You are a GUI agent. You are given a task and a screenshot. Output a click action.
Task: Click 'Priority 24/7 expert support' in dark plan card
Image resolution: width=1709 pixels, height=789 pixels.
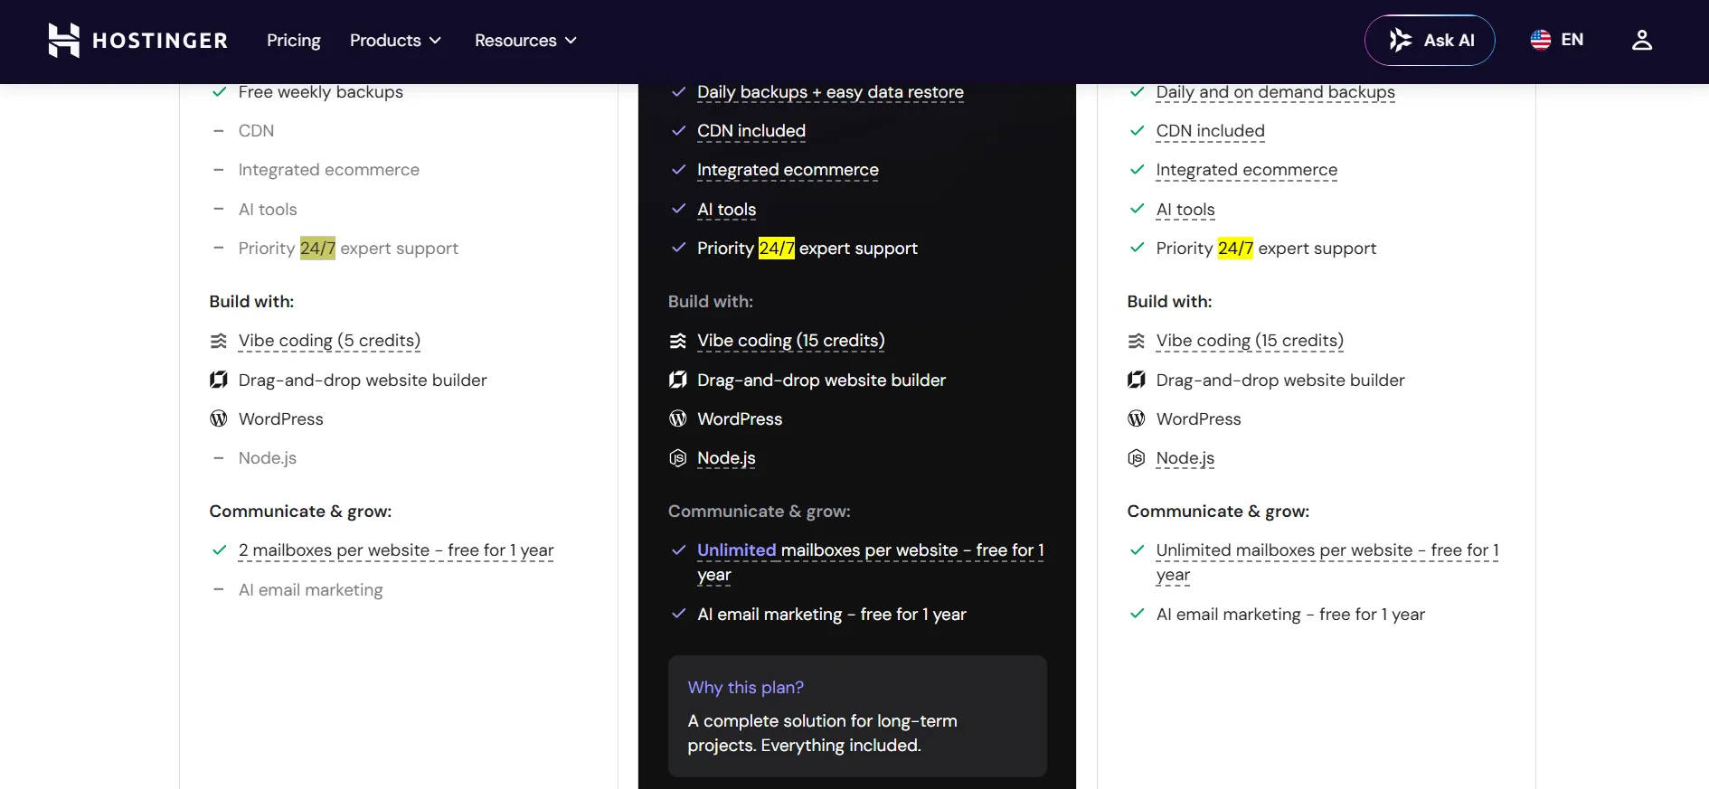point(807,249)
